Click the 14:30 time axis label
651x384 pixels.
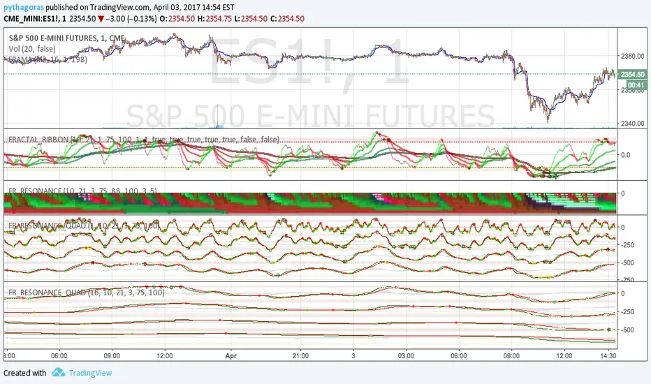click(x=608, y=356)
